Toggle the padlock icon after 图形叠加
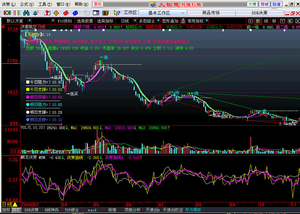Screen dimensions: 300x214 (183, 21)
